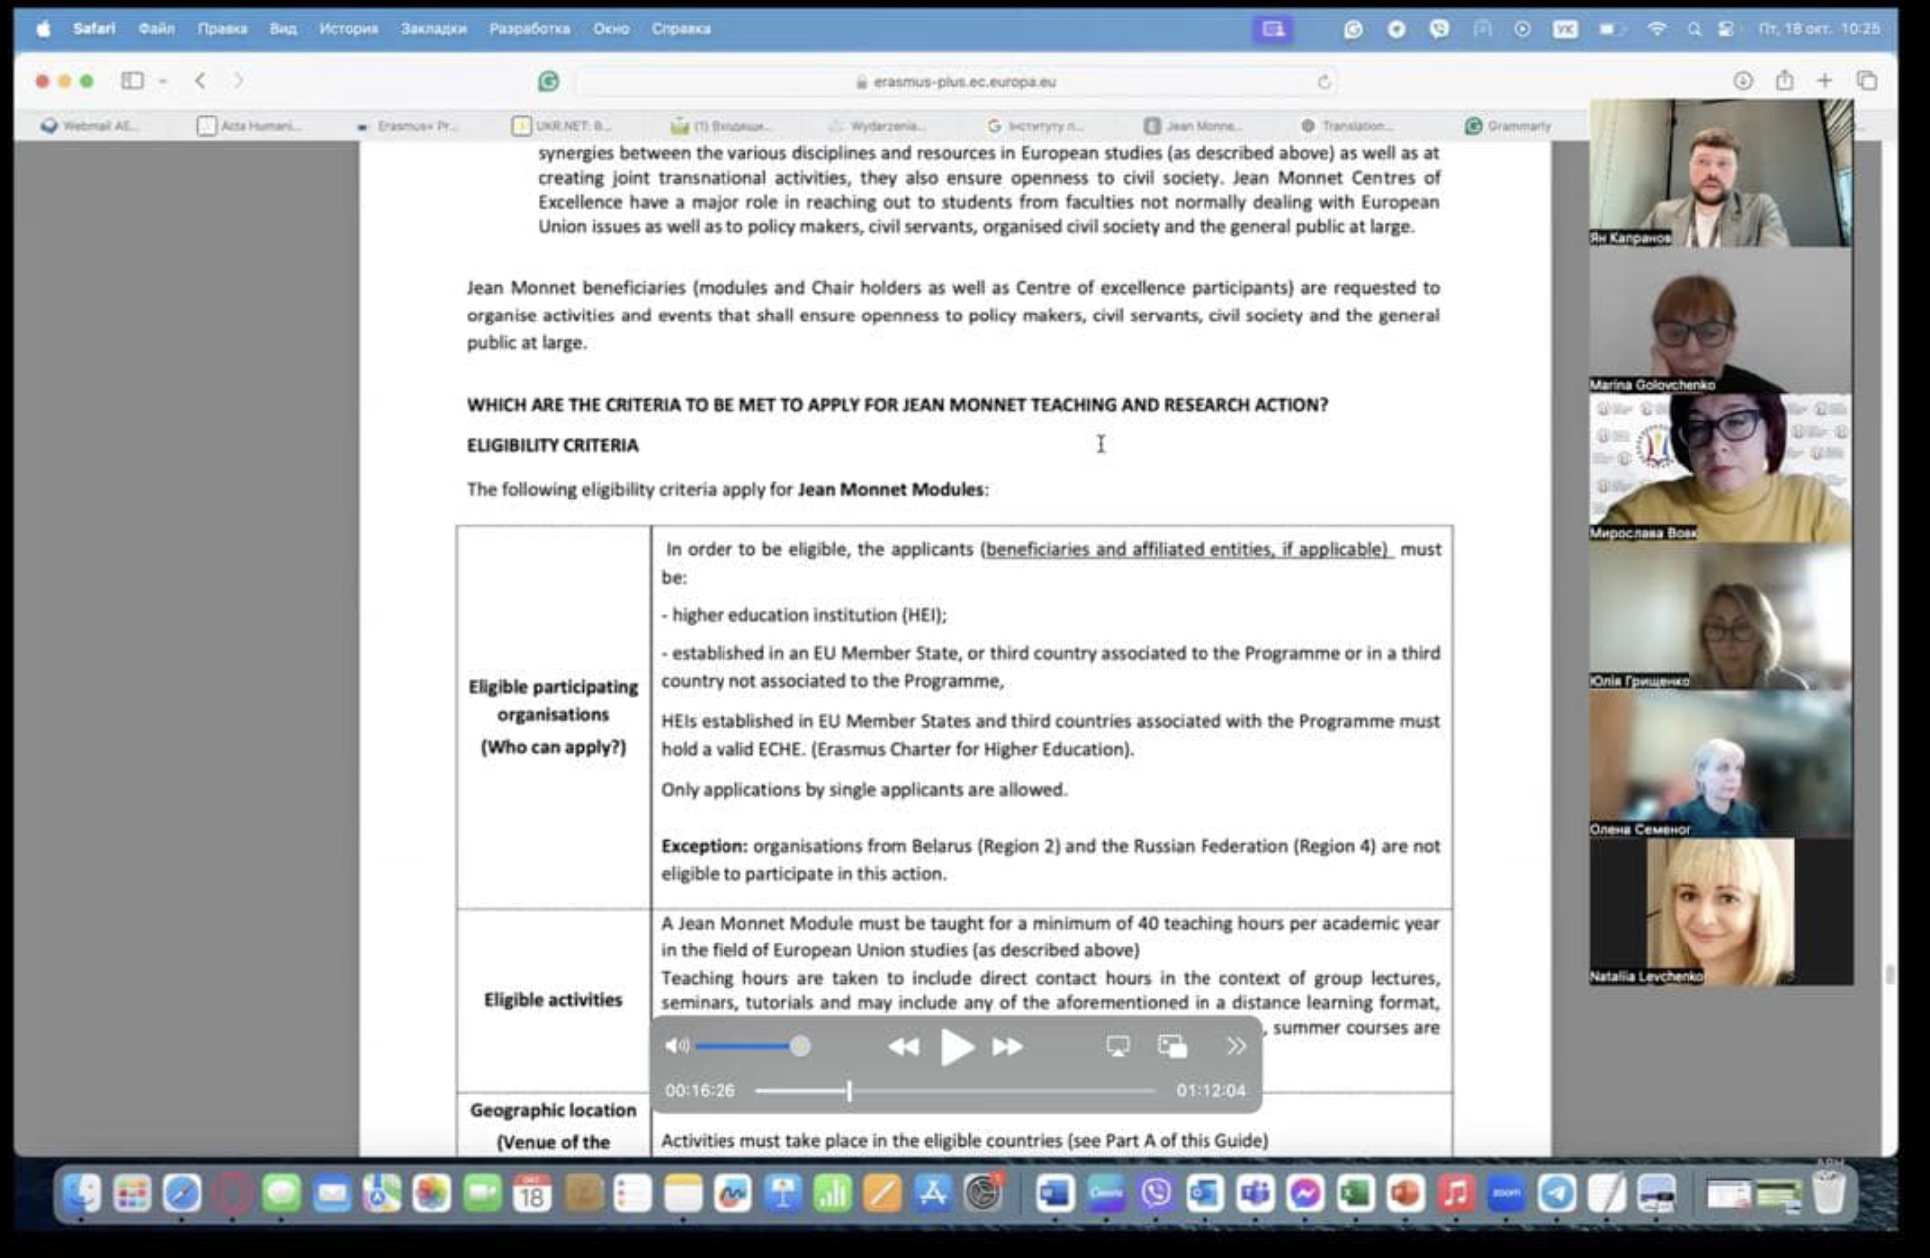This screenshot has width=1930, height=1258.
Task: Launch Zoom from the dock
Action: click(1506, 1193)
